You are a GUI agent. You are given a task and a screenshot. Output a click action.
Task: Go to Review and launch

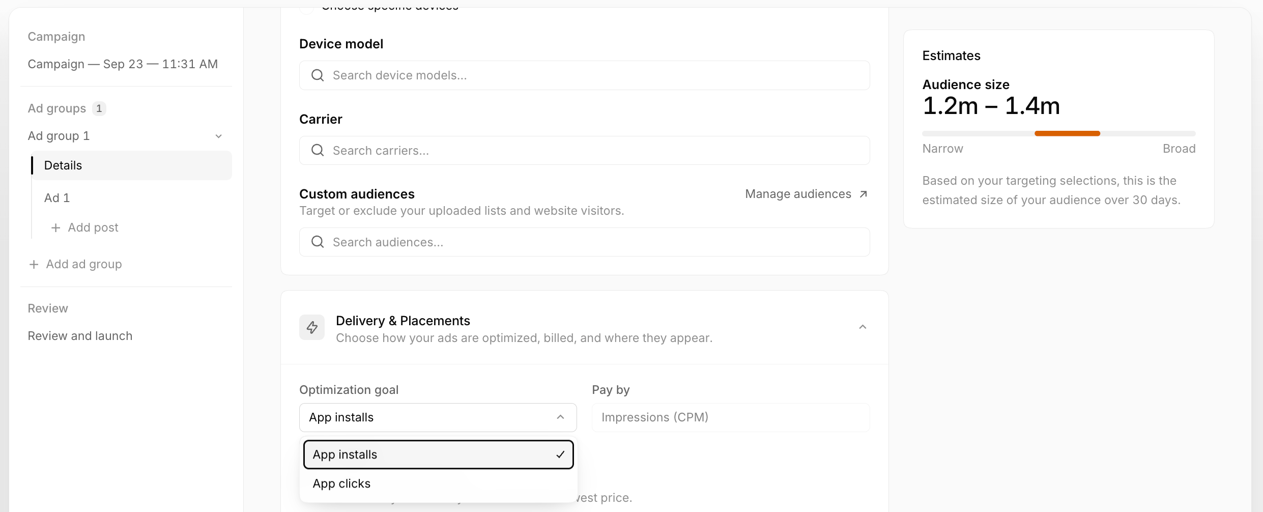coord(80,336)
